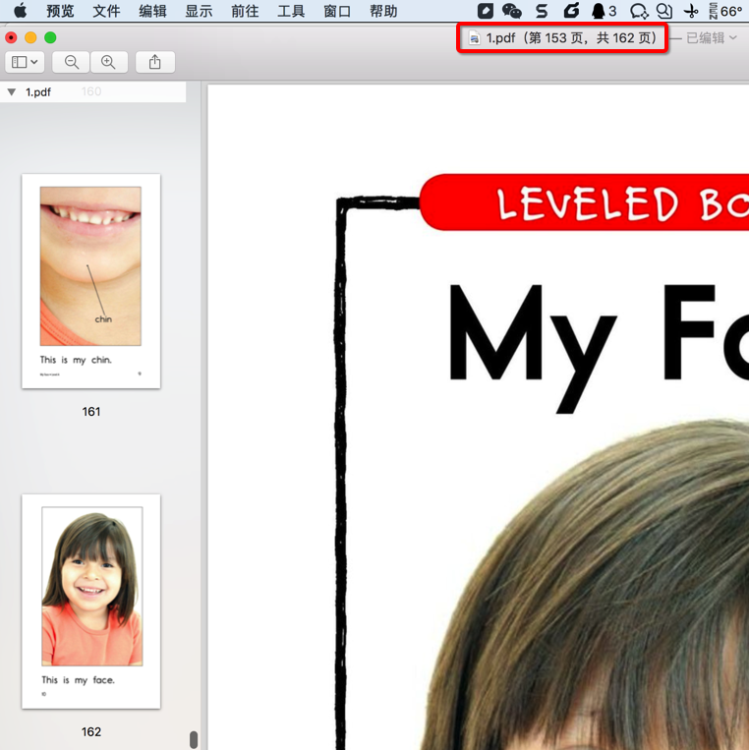
Task: Click the green full-screen window button
Action: (x=50, y=37)
